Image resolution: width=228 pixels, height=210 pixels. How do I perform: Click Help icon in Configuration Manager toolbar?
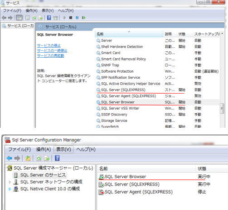click(x=57, y=158)
